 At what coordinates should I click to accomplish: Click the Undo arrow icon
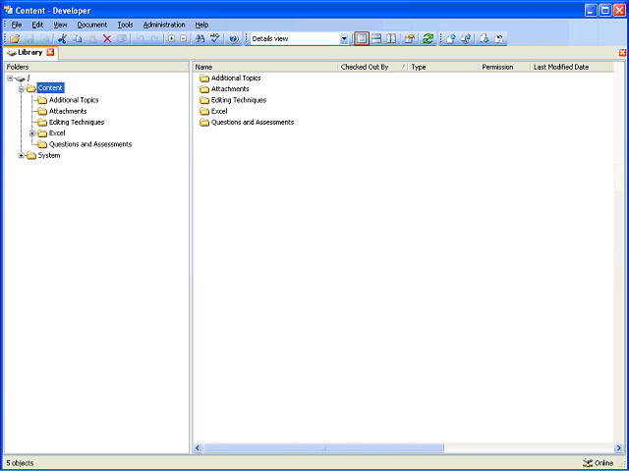(x=140, y=39)
